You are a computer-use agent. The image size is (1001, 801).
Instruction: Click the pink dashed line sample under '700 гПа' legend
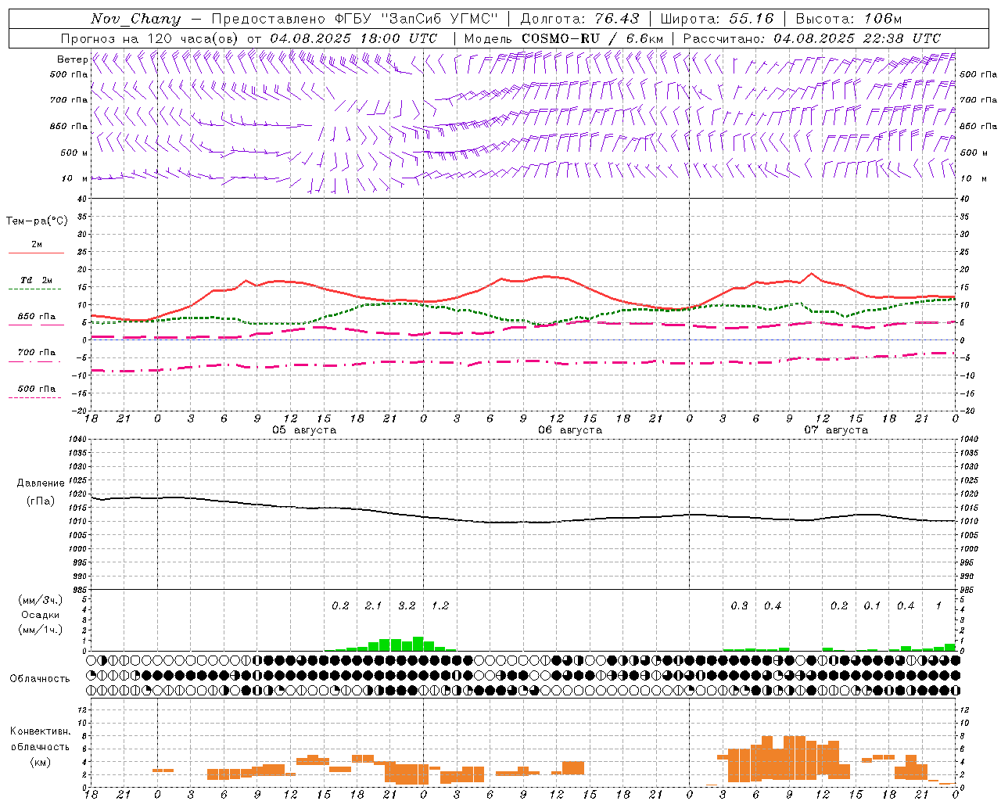(34, 362)
